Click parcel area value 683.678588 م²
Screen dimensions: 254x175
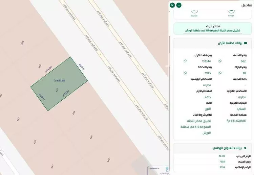pos(236,121)
